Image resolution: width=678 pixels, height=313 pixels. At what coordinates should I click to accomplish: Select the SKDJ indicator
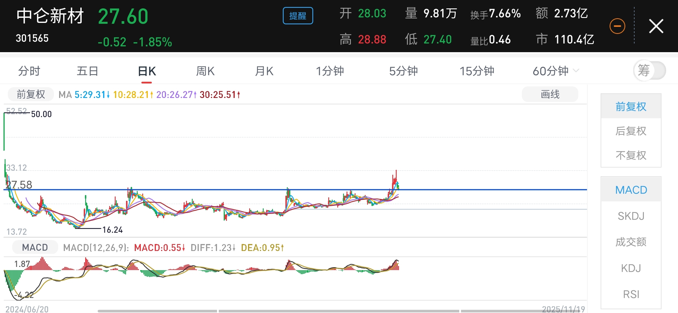point(631,216)
